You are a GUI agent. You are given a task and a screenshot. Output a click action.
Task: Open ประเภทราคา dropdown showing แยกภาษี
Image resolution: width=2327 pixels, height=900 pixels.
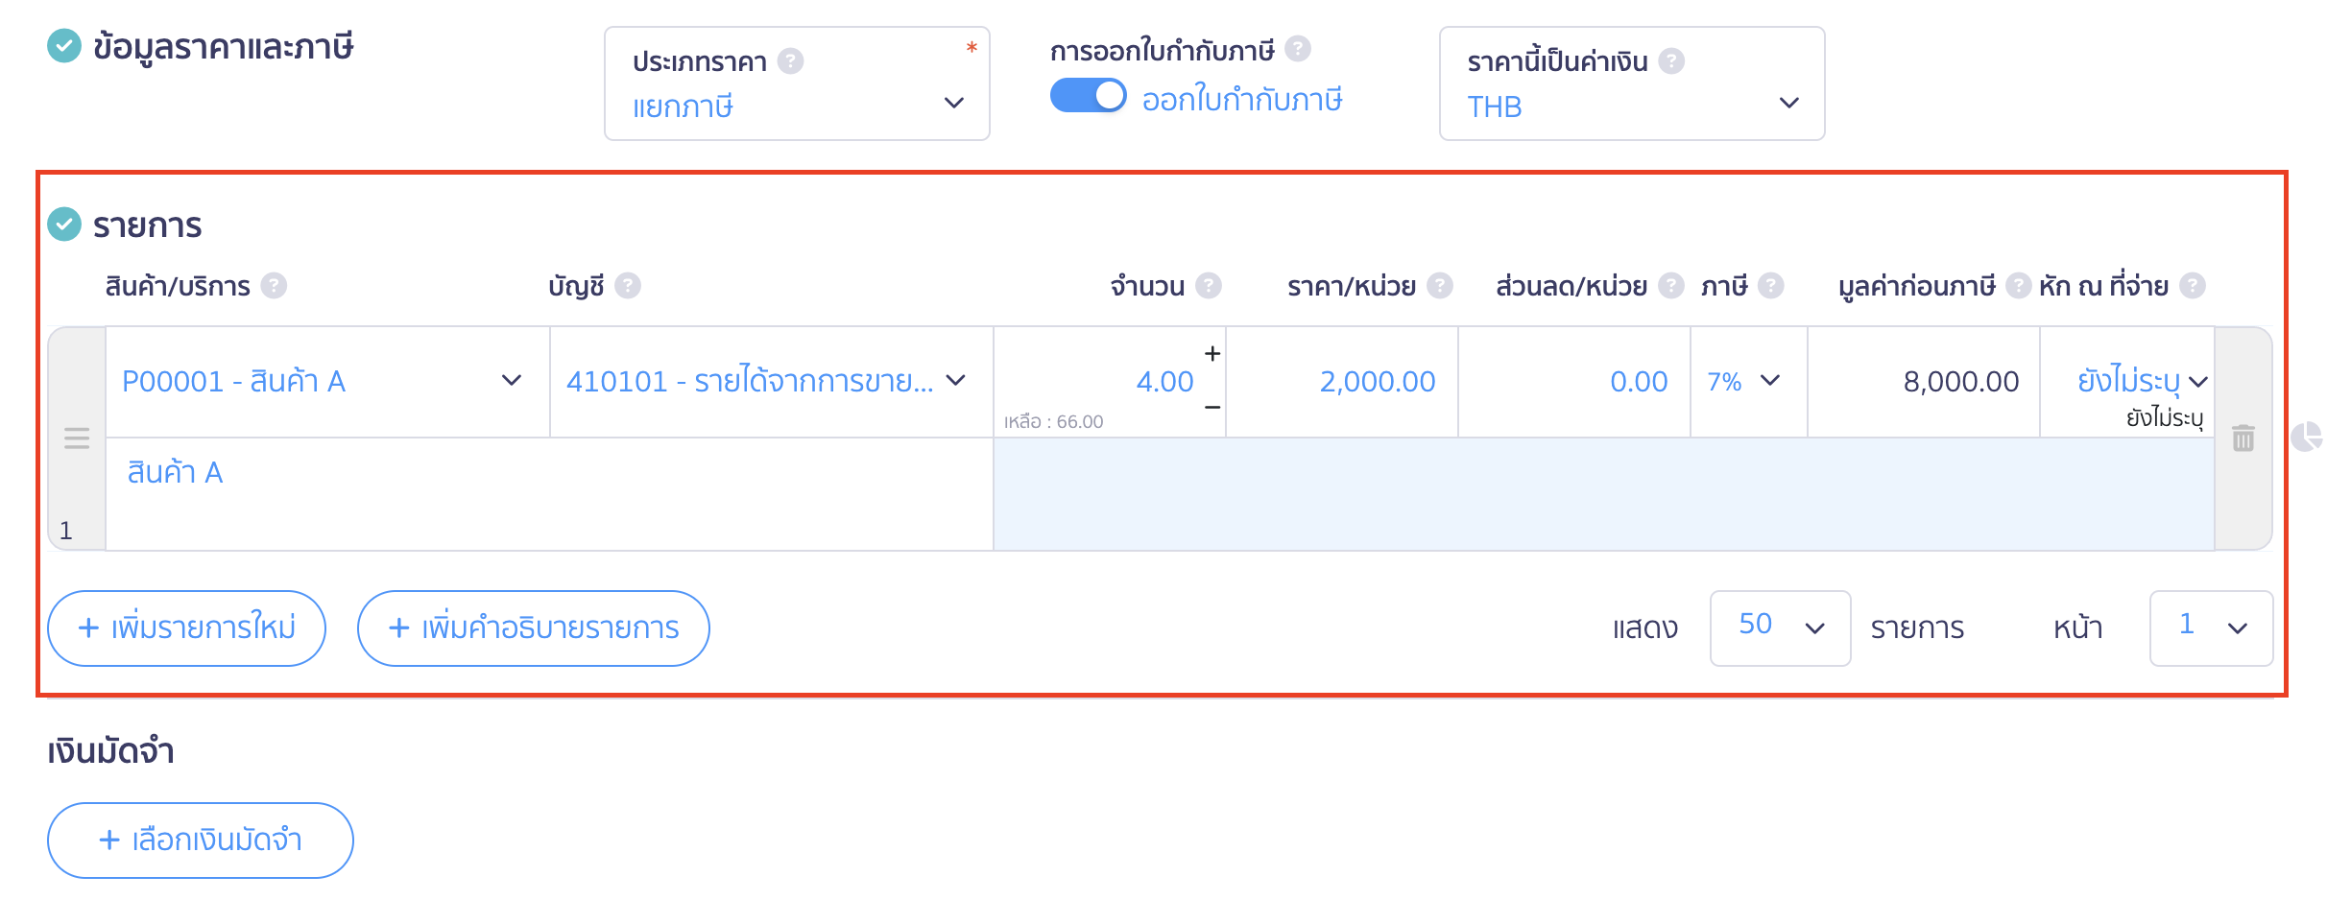point(797,83)
